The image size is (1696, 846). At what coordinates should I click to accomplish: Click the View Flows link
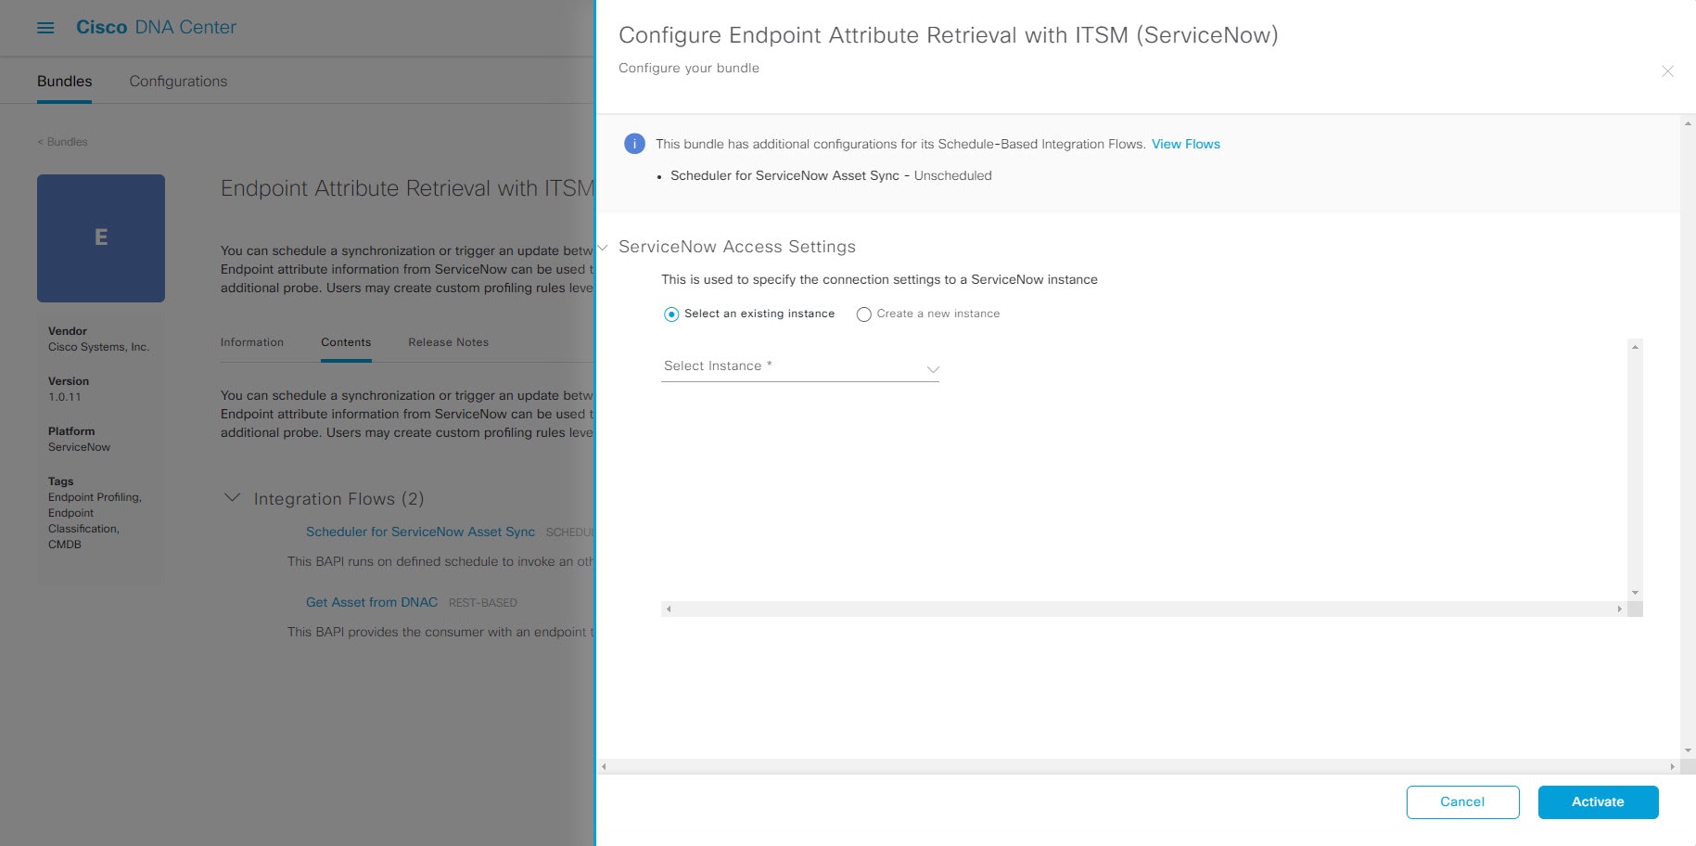[x=1186, y=144]
